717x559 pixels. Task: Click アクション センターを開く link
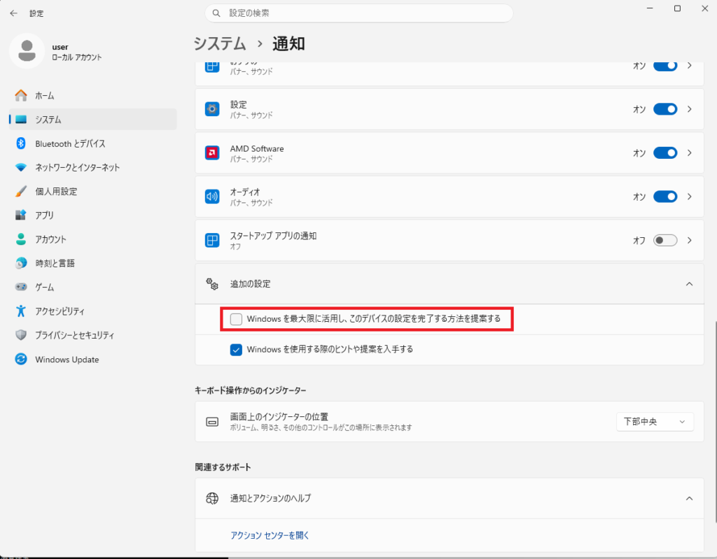pyautogui.click(x=270, y=535)
